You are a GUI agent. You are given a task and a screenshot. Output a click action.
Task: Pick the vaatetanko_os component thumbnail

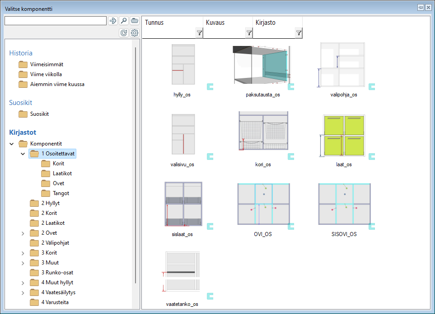pos(182,273)
